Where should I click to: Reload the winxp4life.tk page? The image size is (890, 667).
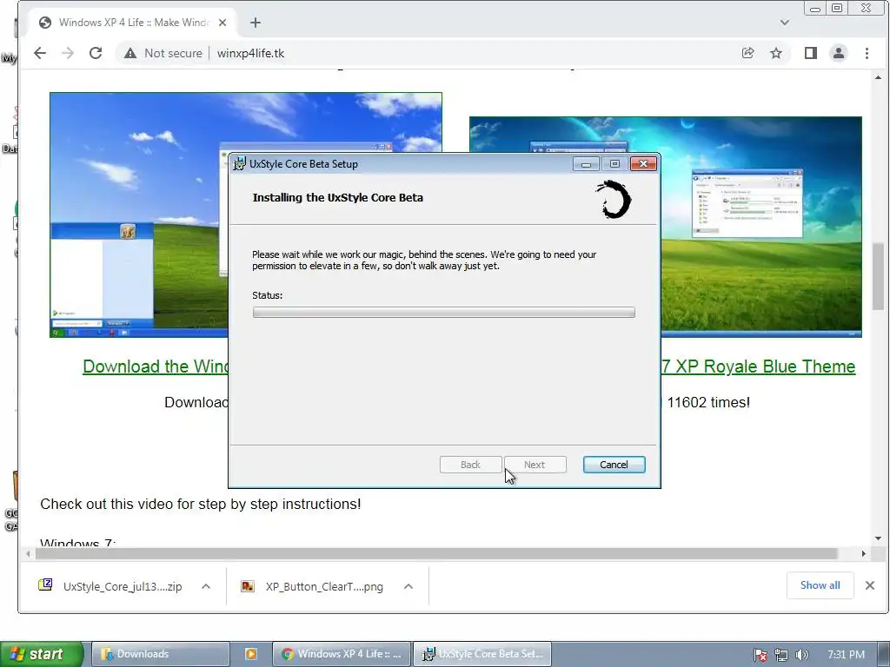coord(96,53)
